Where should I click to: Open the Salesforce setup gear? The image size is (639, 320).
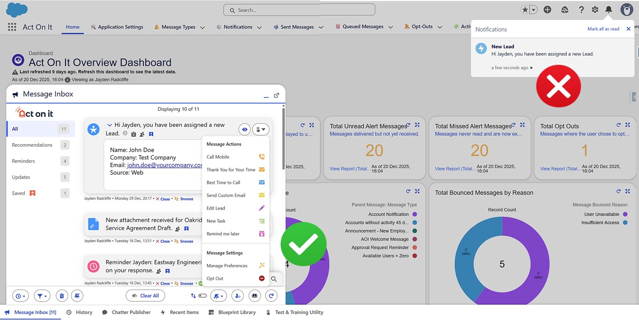(x=594, y=9)
